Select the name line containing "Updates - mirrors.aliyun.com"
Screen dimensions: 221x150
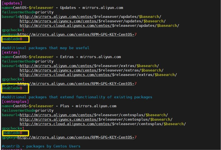pos(62,8)
